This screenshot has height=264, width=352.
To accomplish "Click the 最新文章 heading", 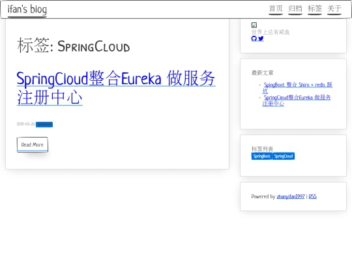I will 263,73.
